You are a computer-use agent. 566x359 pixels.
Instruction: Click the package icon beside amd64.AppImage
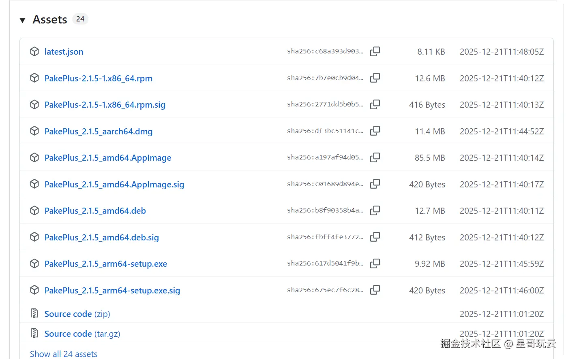point(34,157)
